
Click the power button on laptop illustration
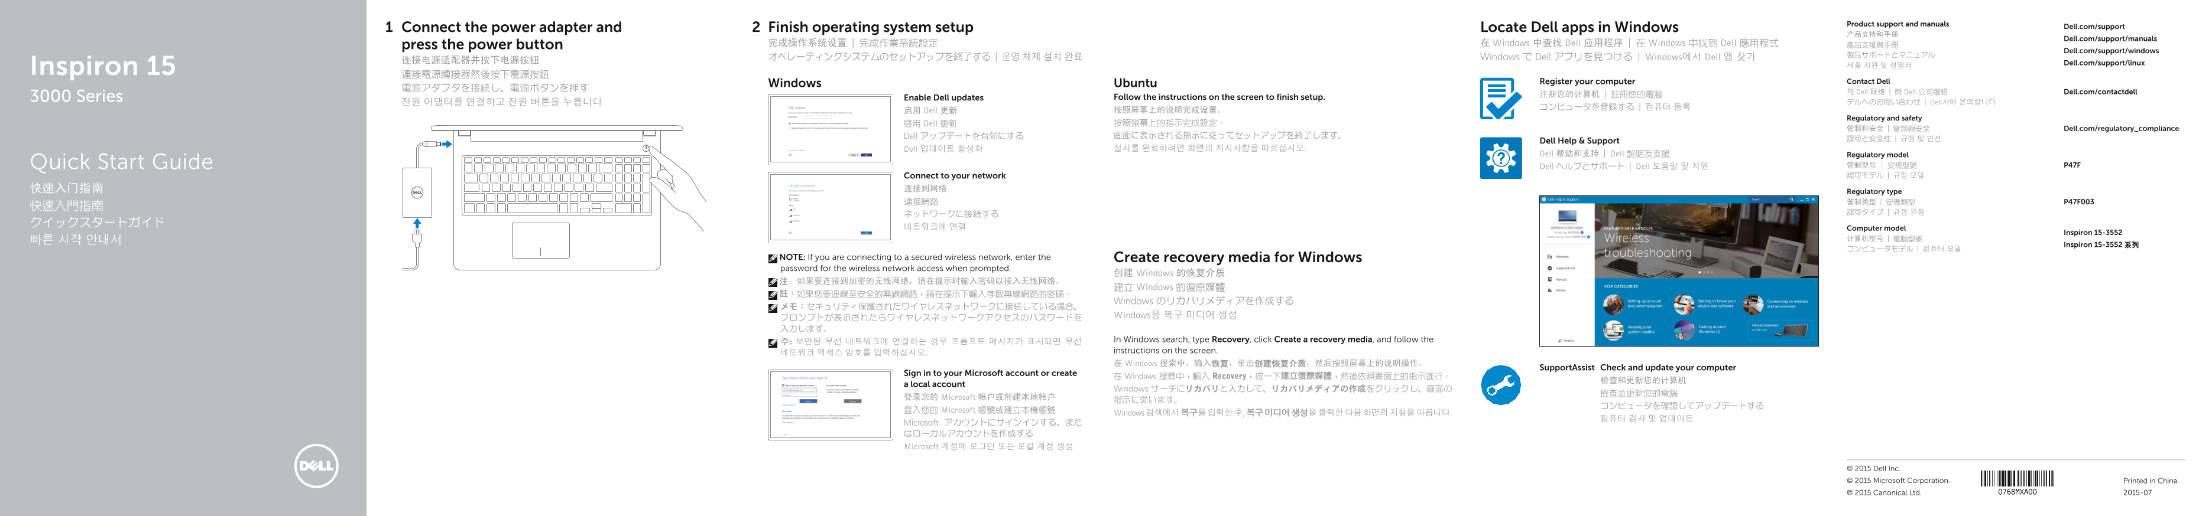[646, 148]
